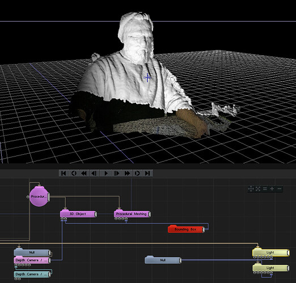The width and height of the screenshot is (296, 283).
Task: Go to the next keyframe marker
Action: tap(137, 173)
